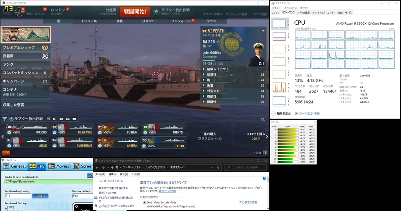Open the Tech Tree (技術ツリー) tab
Screen dimensions: 401x211
150,21
